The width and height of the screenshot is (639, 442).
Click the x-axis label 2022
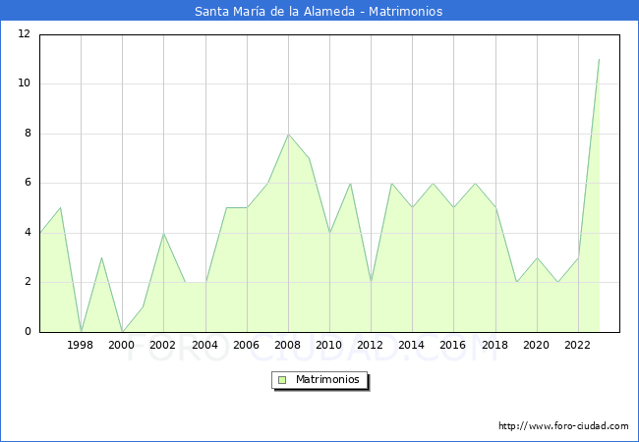pyautogui.click(x=577, y=345)
